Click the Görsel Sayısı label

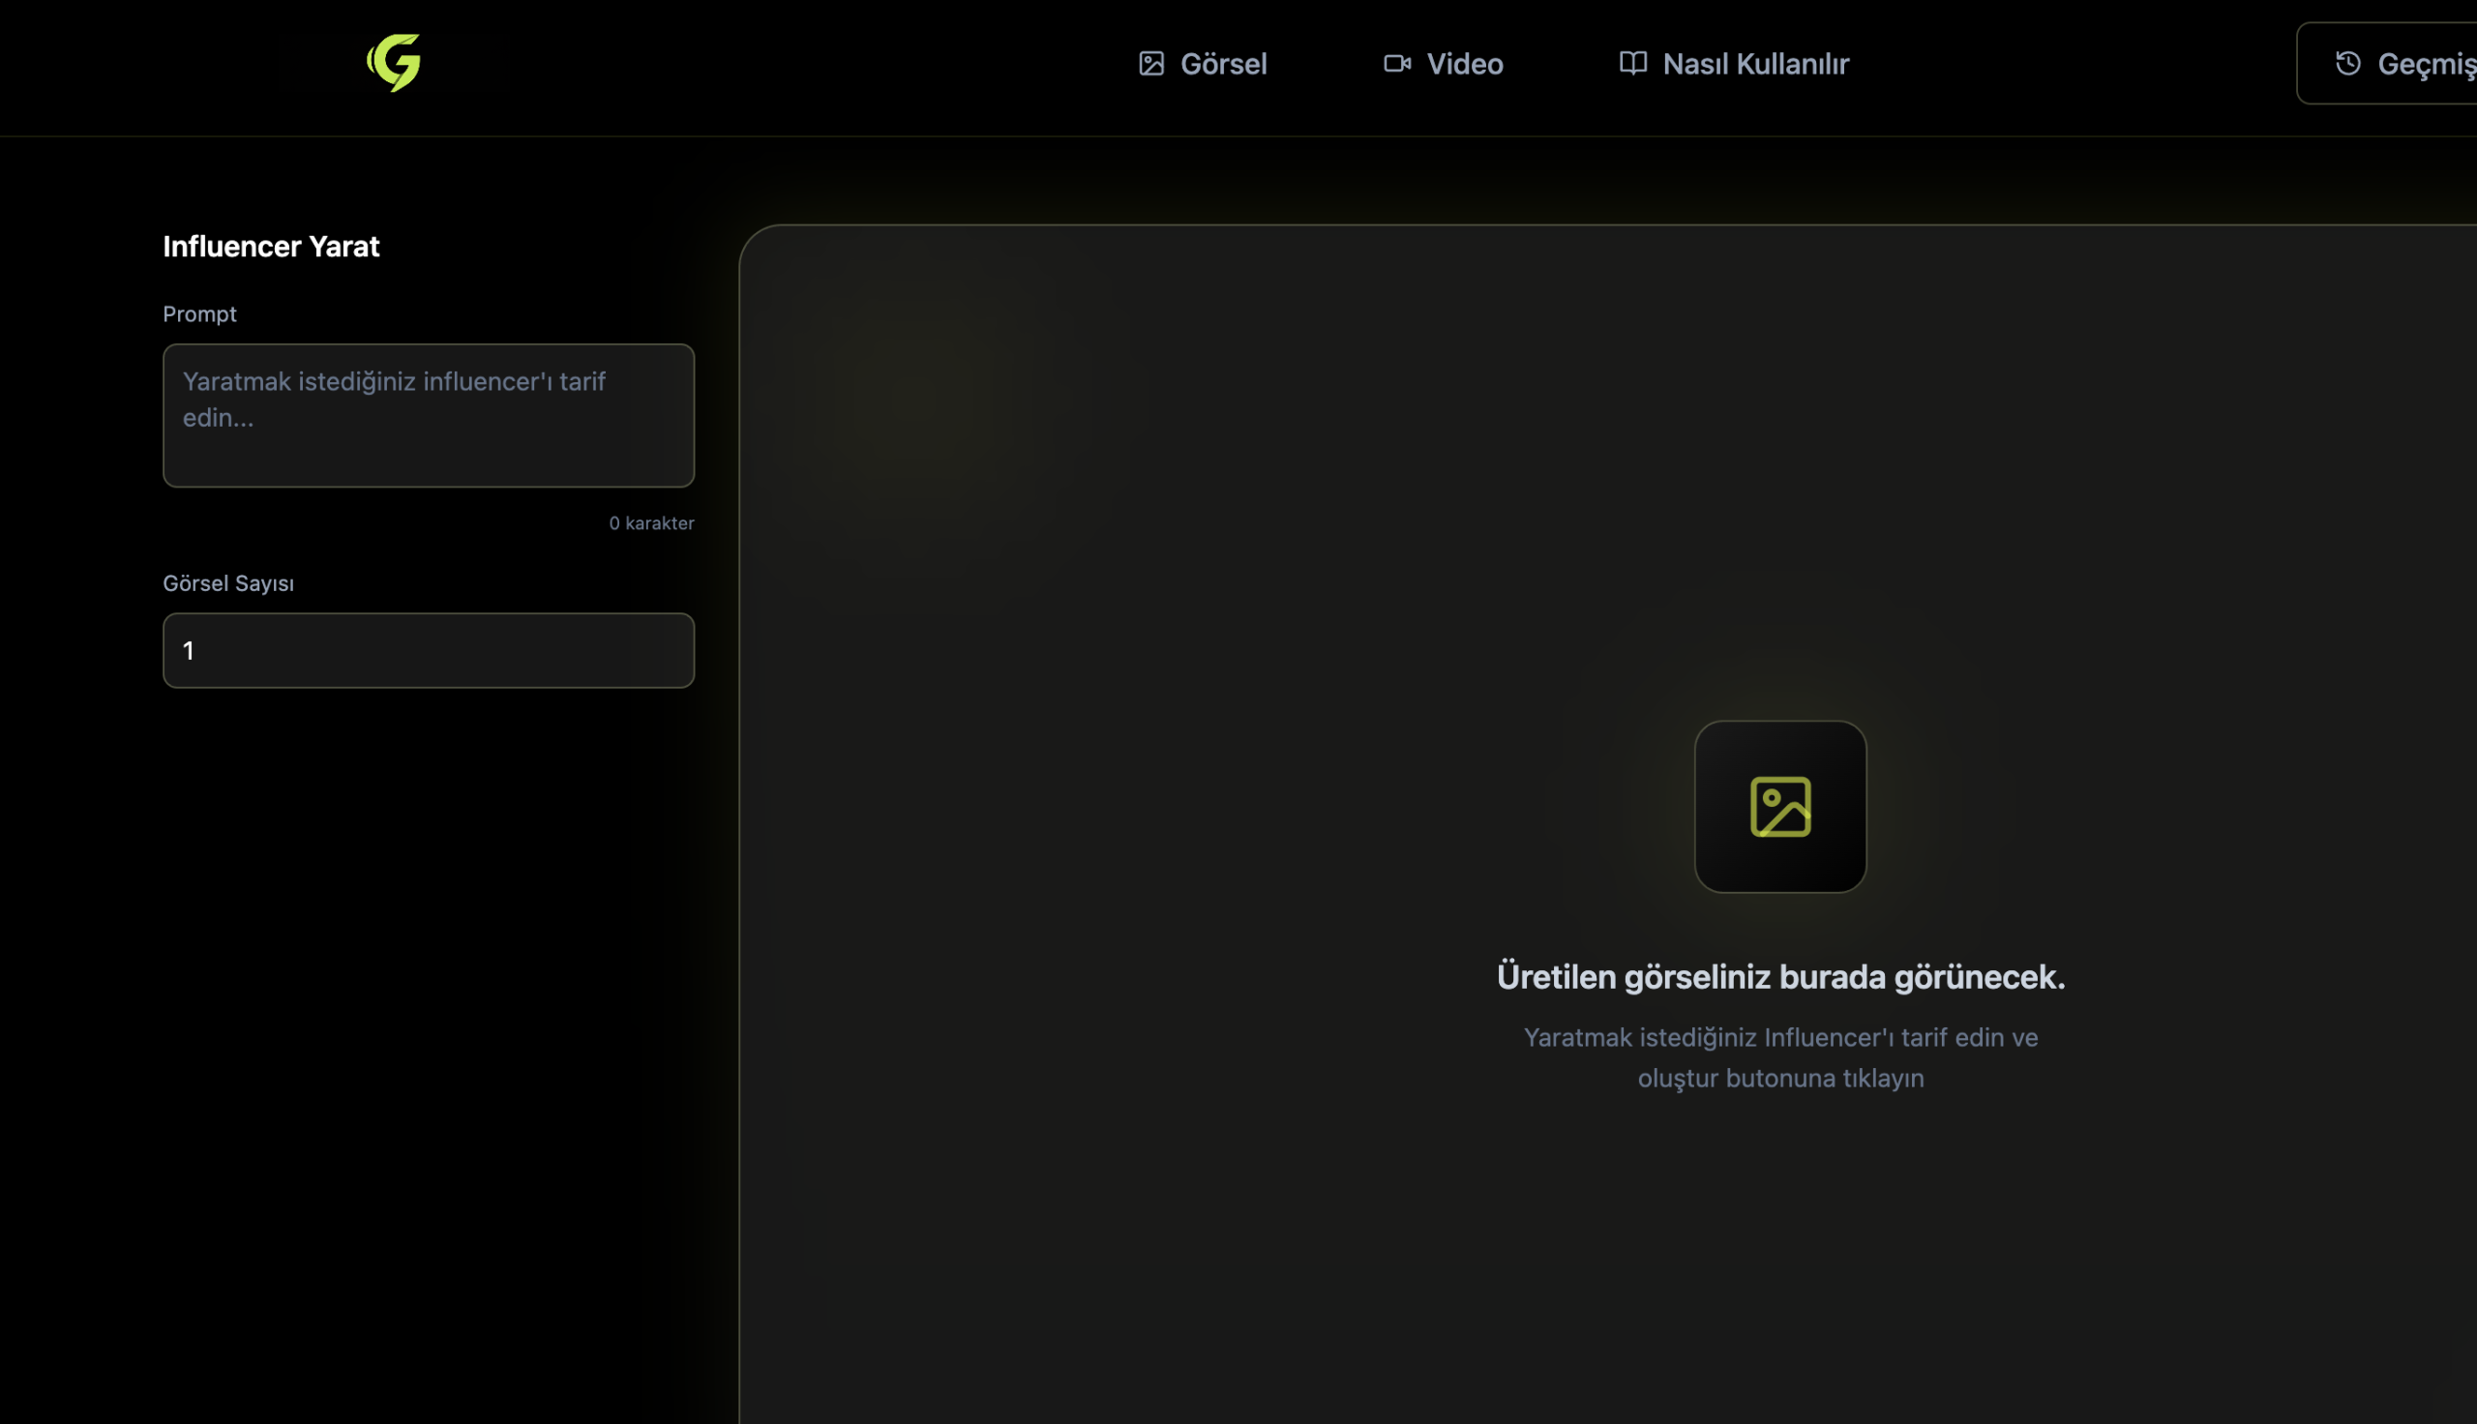(227, 583)
